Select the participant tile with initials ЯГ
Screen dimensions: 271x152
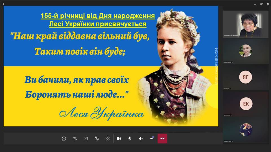pyautogui.click(x=246, y=77)
